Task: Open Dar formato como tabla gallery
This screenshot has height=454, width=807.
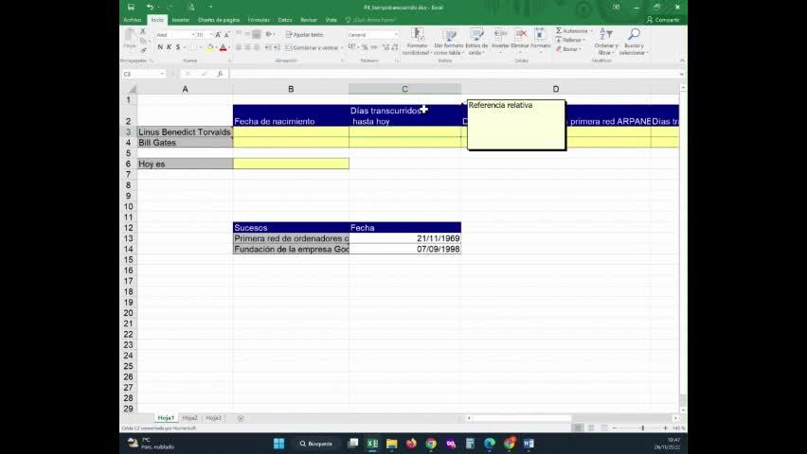Action: (x=449, y=42)
